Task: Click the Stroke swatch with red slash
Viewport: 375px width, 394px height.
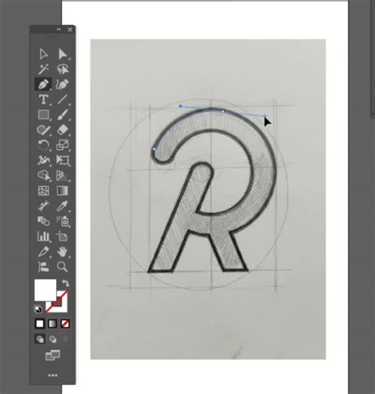Action: click(x=60, y=305)
